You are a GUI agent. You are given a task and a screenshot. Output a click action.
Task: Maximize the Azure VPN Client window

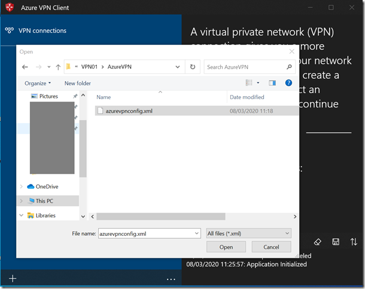331,7
